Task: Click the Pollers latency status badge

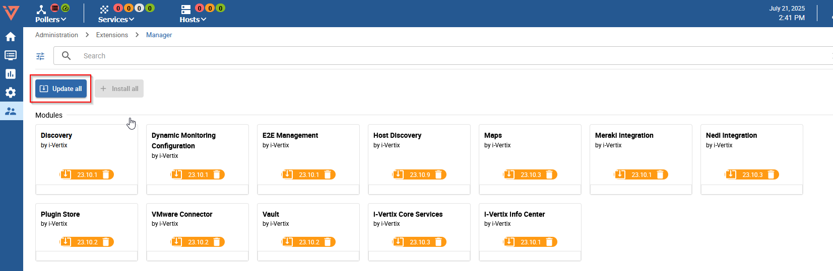Action: pyautogui.click(x=66, y=8)
